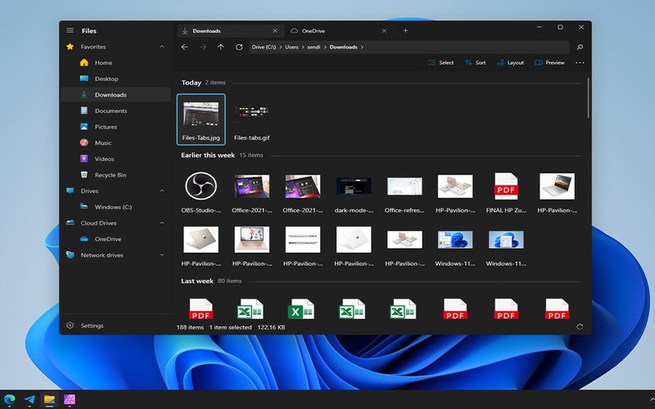Collapse the Cloud Drives section
Image resolution: width=655 pixels, height=409 pixels.
[161, 222]
